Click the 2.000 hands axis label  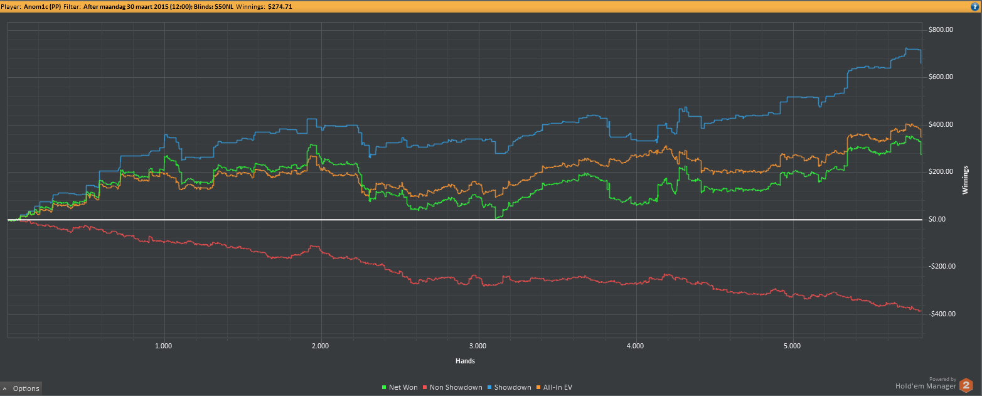[321, 345]
